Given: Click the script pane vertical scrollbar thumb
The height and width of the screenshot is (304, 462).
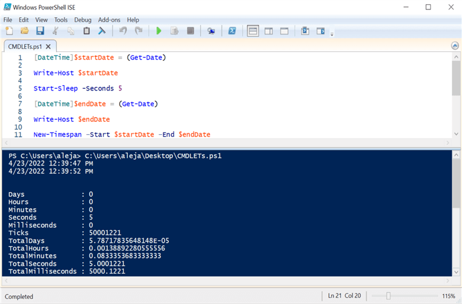Looking at the screenshot, I should point(456,78).
